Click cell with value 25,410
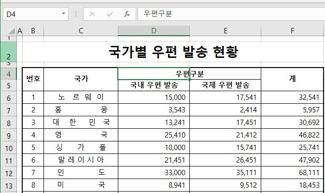 point(154,135)
